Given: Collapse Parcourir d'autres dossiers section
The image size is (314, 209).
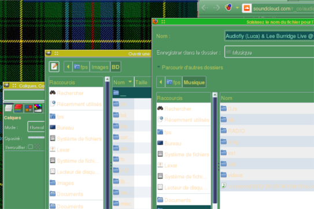Looking at the screenshot, I should pos(158,67).
